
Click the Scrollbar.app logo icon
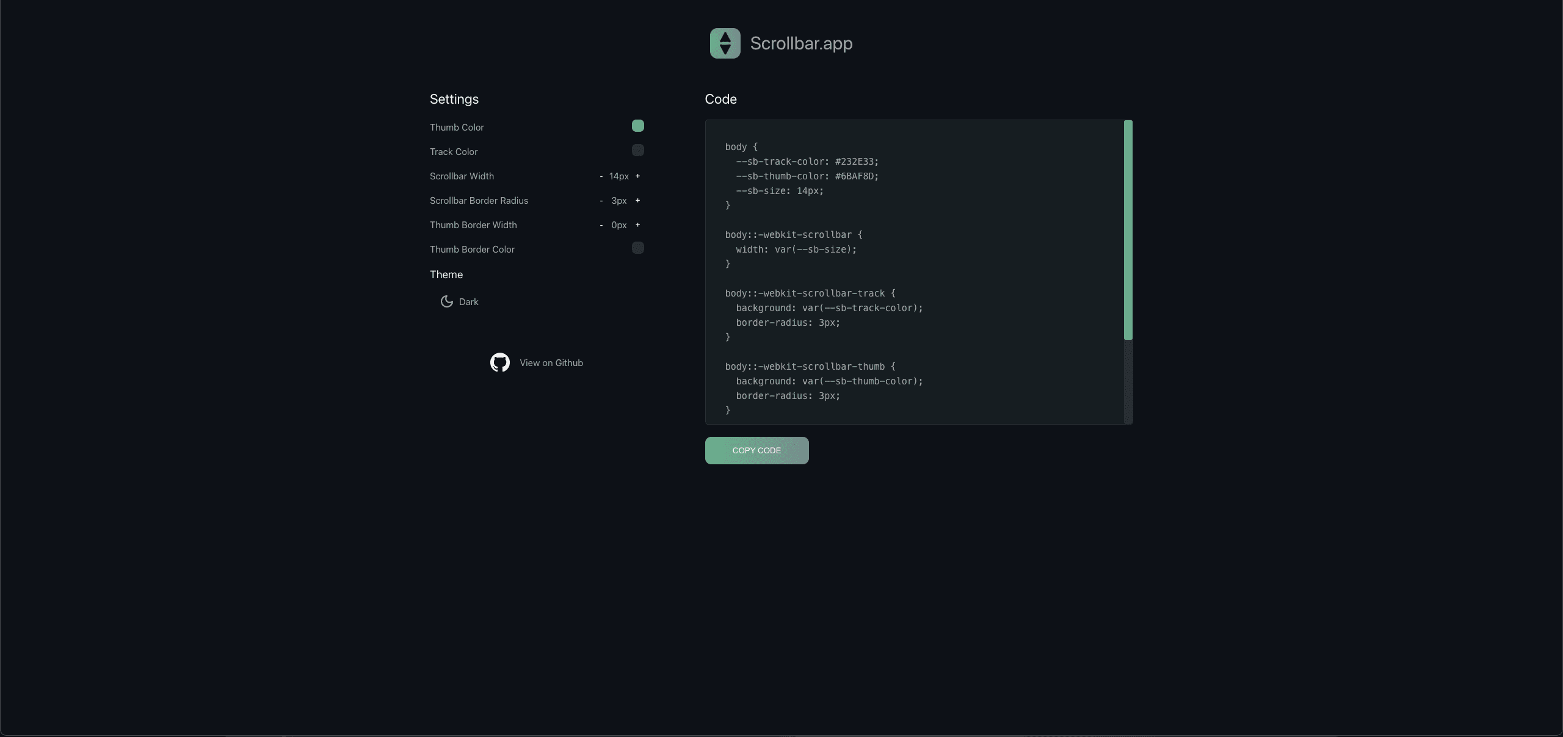pos(725,43)
